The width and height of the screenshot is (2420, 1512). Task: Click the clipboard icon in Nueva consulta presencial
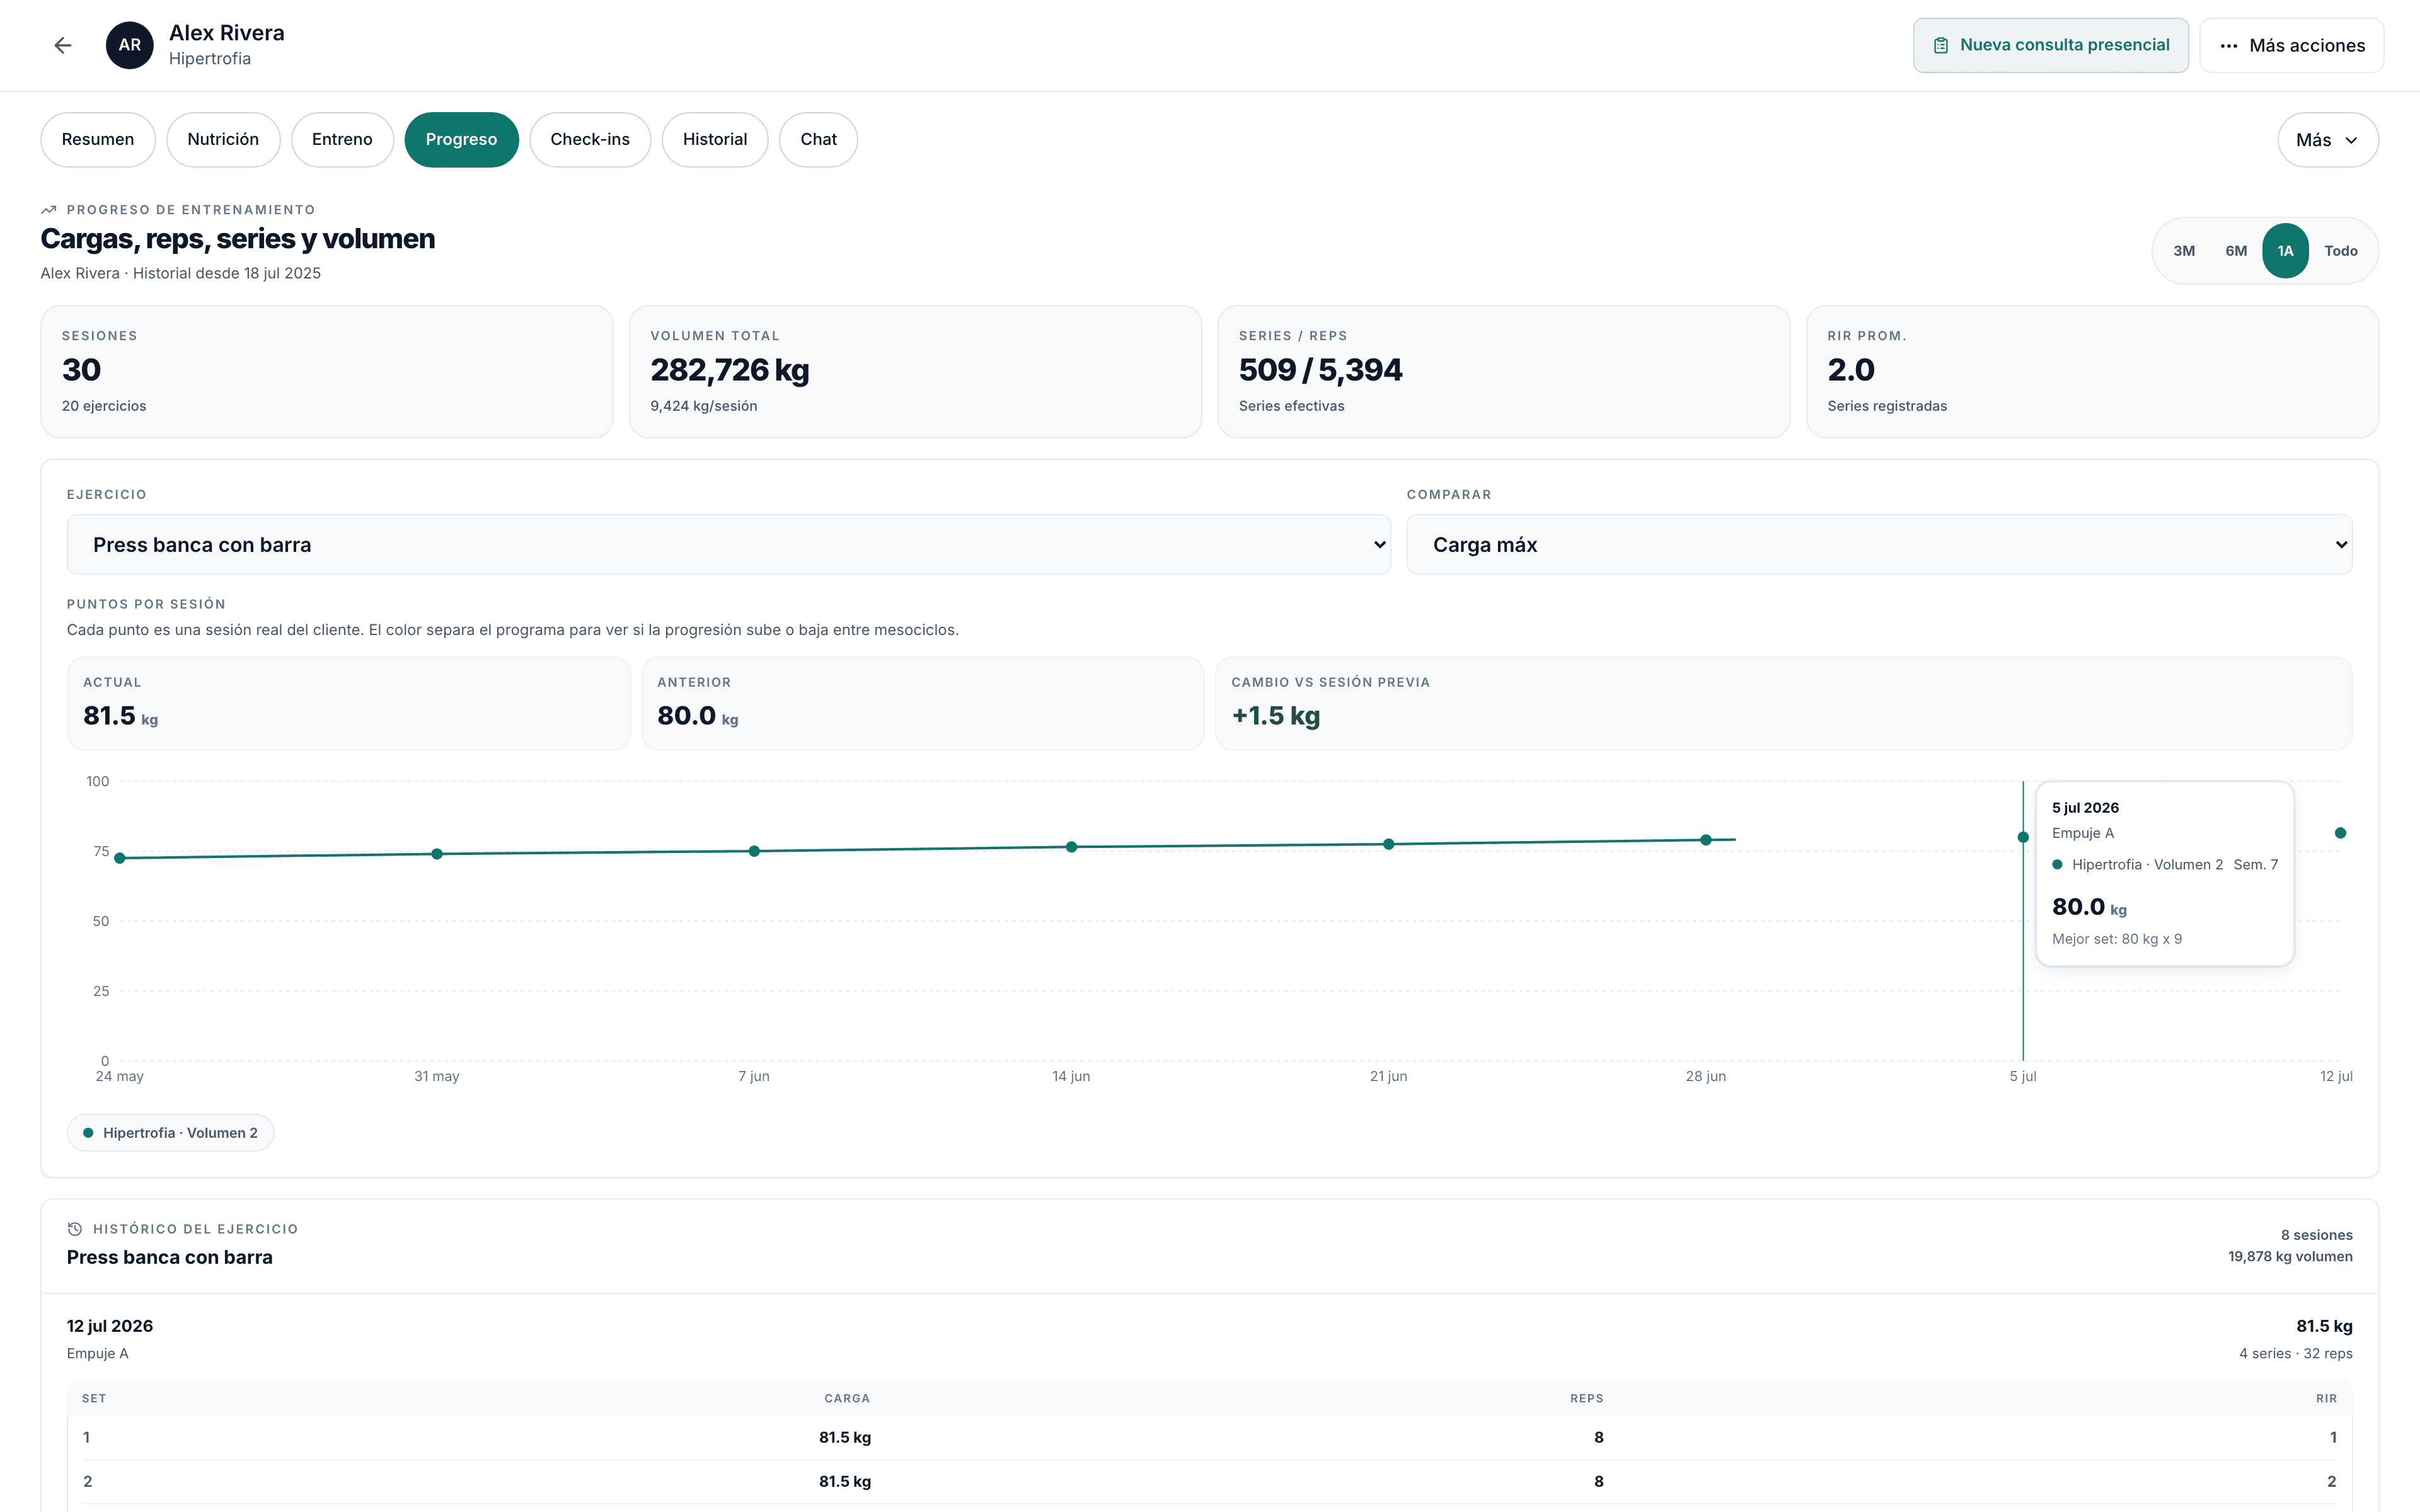click(x=1940, y=45)
